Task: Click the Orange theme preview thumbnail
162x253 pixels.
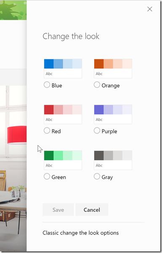Action: (x=113, y=69)
